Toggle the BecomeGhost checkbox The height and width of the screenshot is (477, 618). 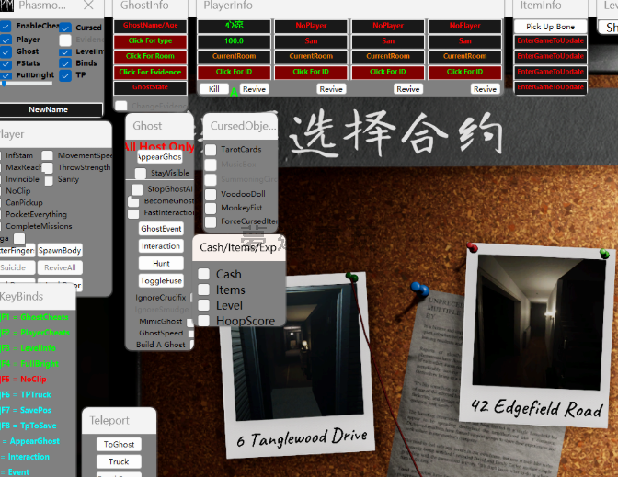133,202
